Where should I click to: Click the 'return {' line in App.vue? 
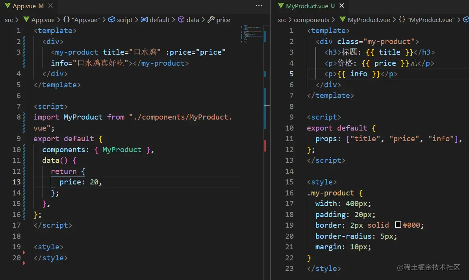click(x=68, y=171)
